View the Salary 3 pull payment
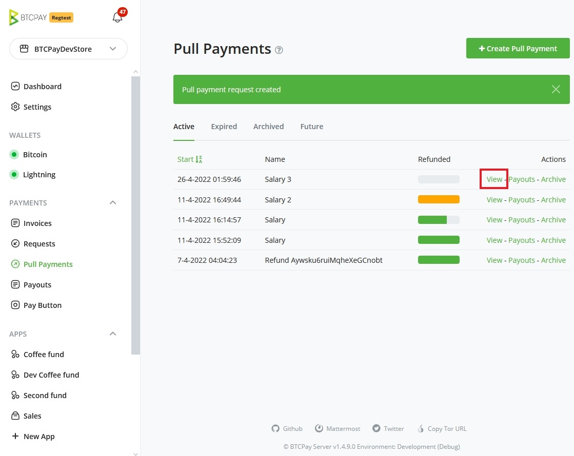The image size is (574, 456). pos(493,179)
